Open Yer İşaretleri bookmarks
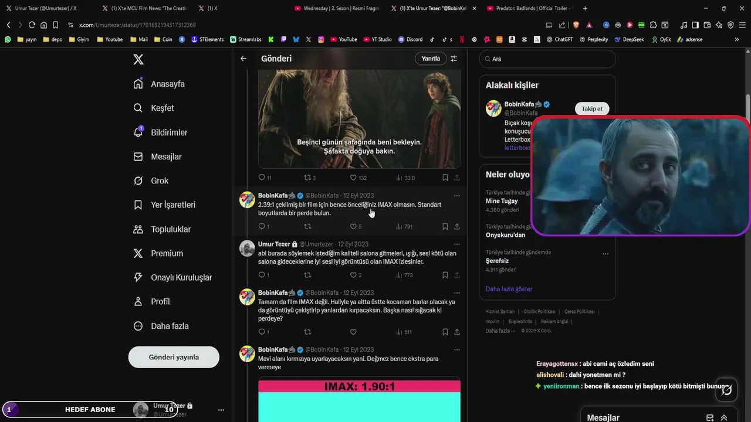This screenshot has width=751, height=422. (x=164, y=205)
